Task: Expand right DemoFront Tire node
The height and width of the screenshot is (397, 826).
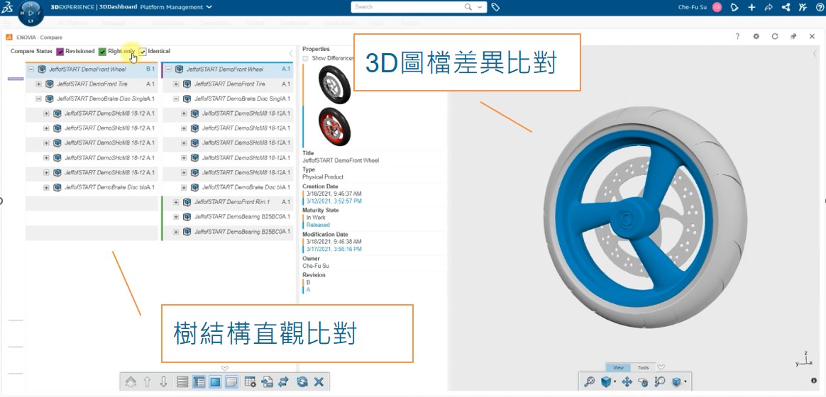Action: (x=176, y=84)
